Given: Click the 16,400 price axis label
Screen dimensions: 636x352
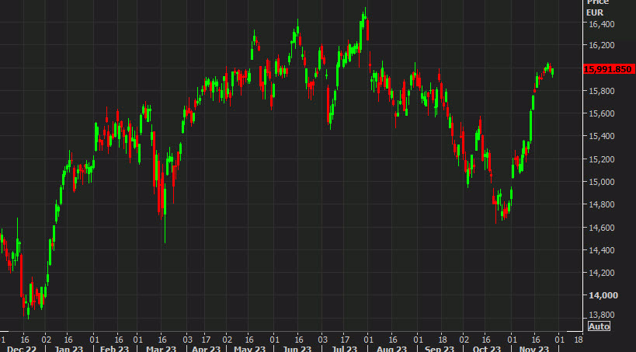Looking at the screenshot, I should click(602, 24).
